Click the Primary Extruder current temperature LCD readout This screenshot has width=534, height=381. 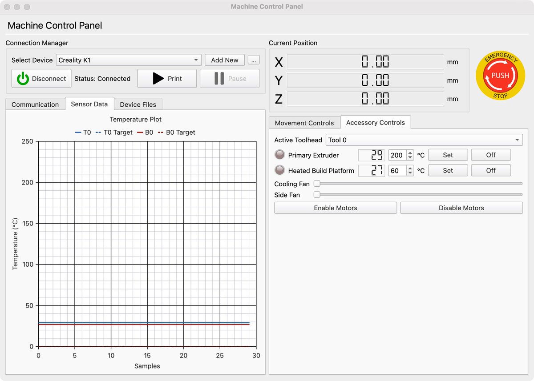pos(372,155)
